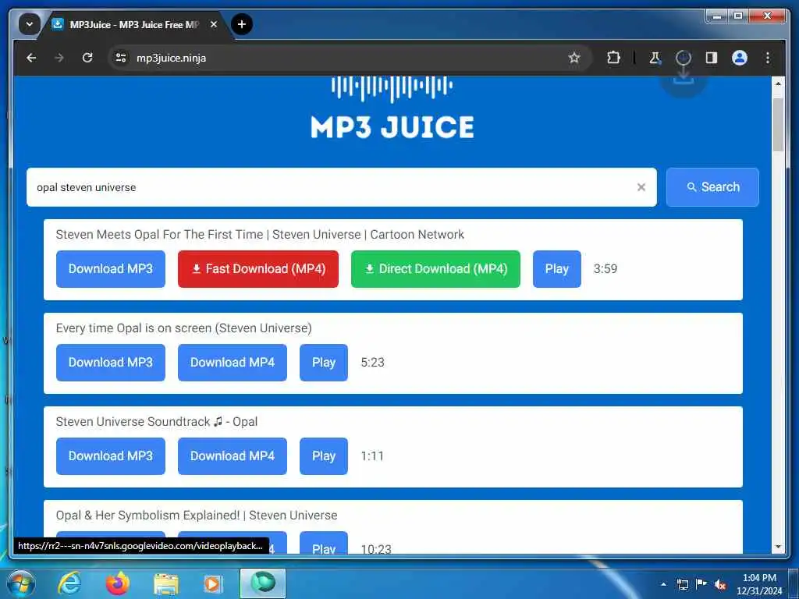Screen dimensions: 799x599
Task: Click the network tray icon
Action: tap(682, 585)
